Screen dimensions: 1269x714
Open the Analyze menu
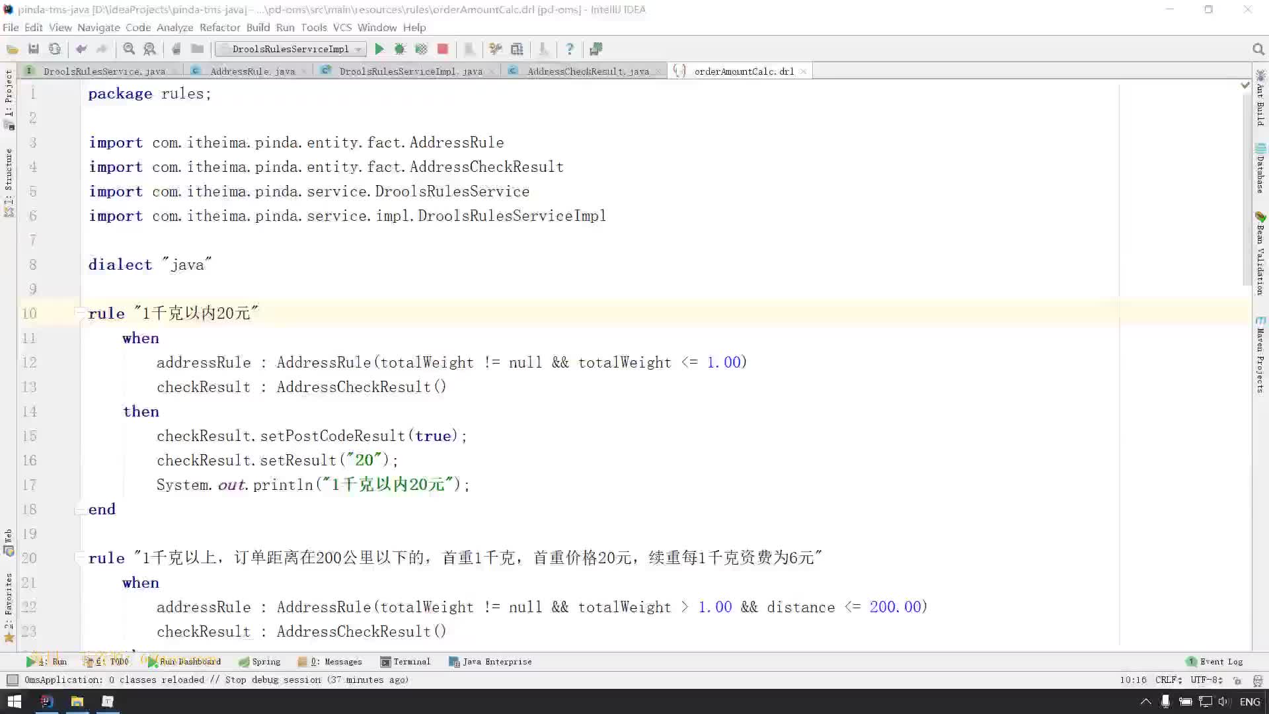pos(174,27)
